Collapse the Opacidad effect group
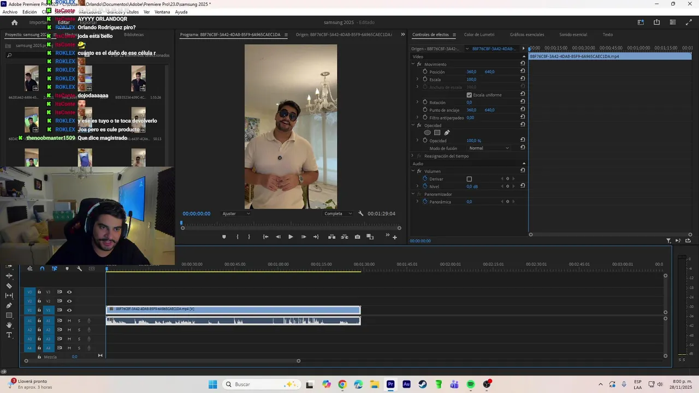699x393 pixels. pyautogui.click(x=413, y=126)
